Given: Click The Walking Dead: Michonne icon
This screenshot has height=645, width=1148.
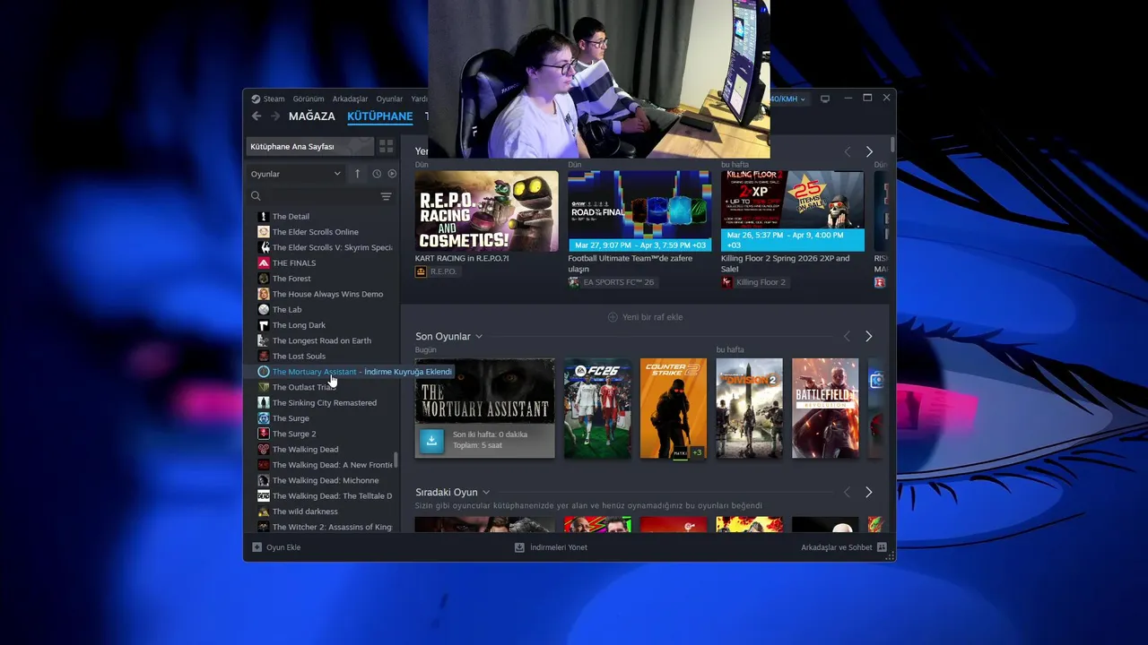Looking at the screenshot, I should (x=264, y=480).
